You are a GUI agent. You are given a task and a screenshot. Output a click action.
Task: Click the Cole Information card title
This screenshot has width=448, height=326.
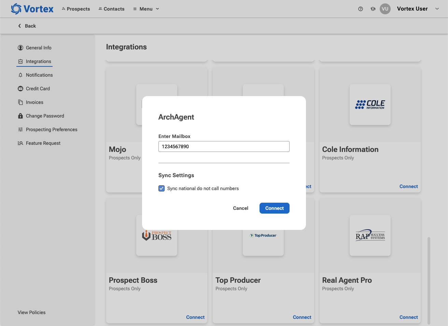point(350,149)
